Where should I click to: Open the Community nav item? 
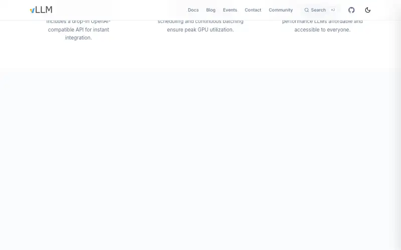click(281, 10)
